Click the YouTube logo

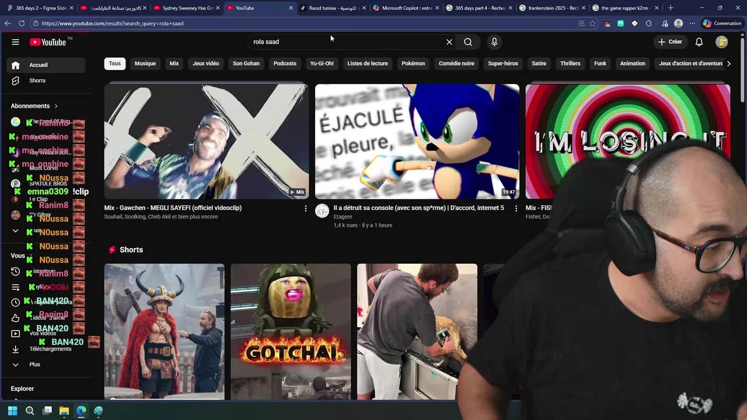pyautogui.click(x=48, y=42)
